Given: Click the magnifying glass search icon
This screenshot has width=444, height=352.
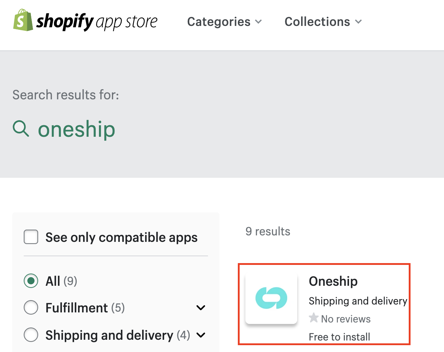Looking at the screenshot, I should (21, 128).
